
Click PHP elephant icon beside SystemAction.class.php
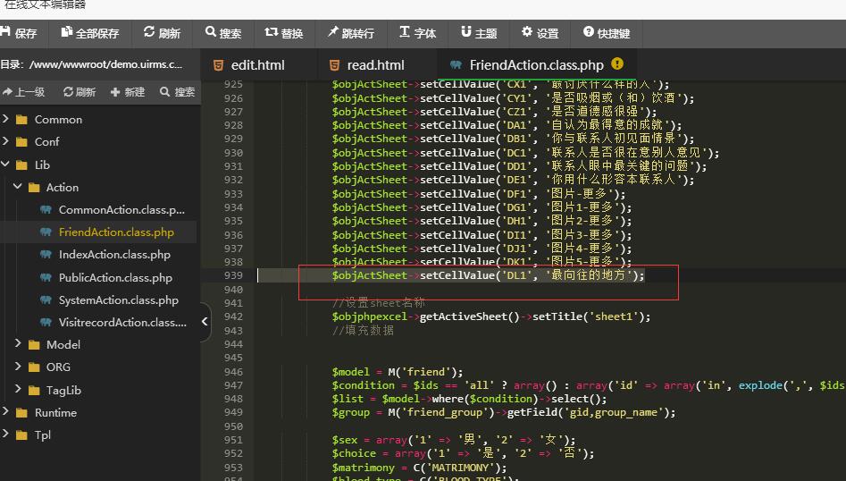tap(46, 300)
